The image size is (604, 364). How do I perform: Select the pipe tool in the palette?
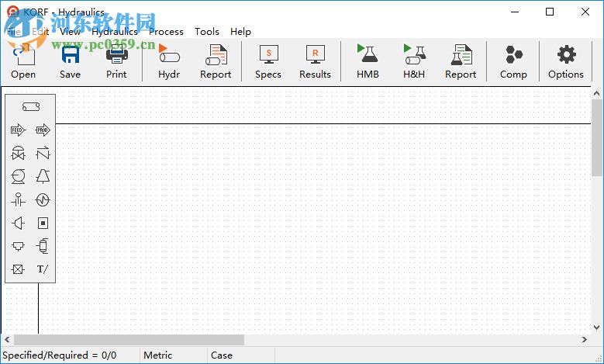pyautogui.click(x=30, y=107)
